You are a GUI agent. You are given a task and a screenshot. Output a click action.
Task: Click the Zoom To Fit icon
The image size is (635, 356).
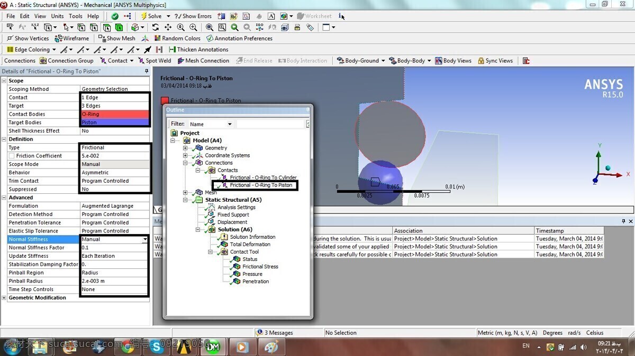210,27
